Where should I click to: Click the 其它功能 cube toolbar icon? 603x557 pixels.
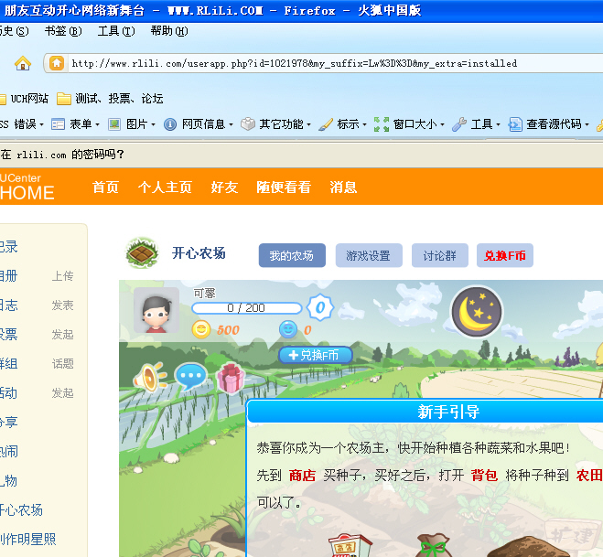248,124
